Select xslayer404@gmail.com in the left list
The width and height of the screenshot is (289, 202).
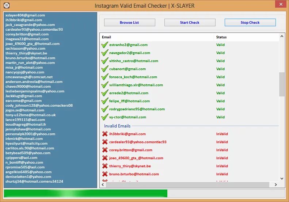coord(25,15)
